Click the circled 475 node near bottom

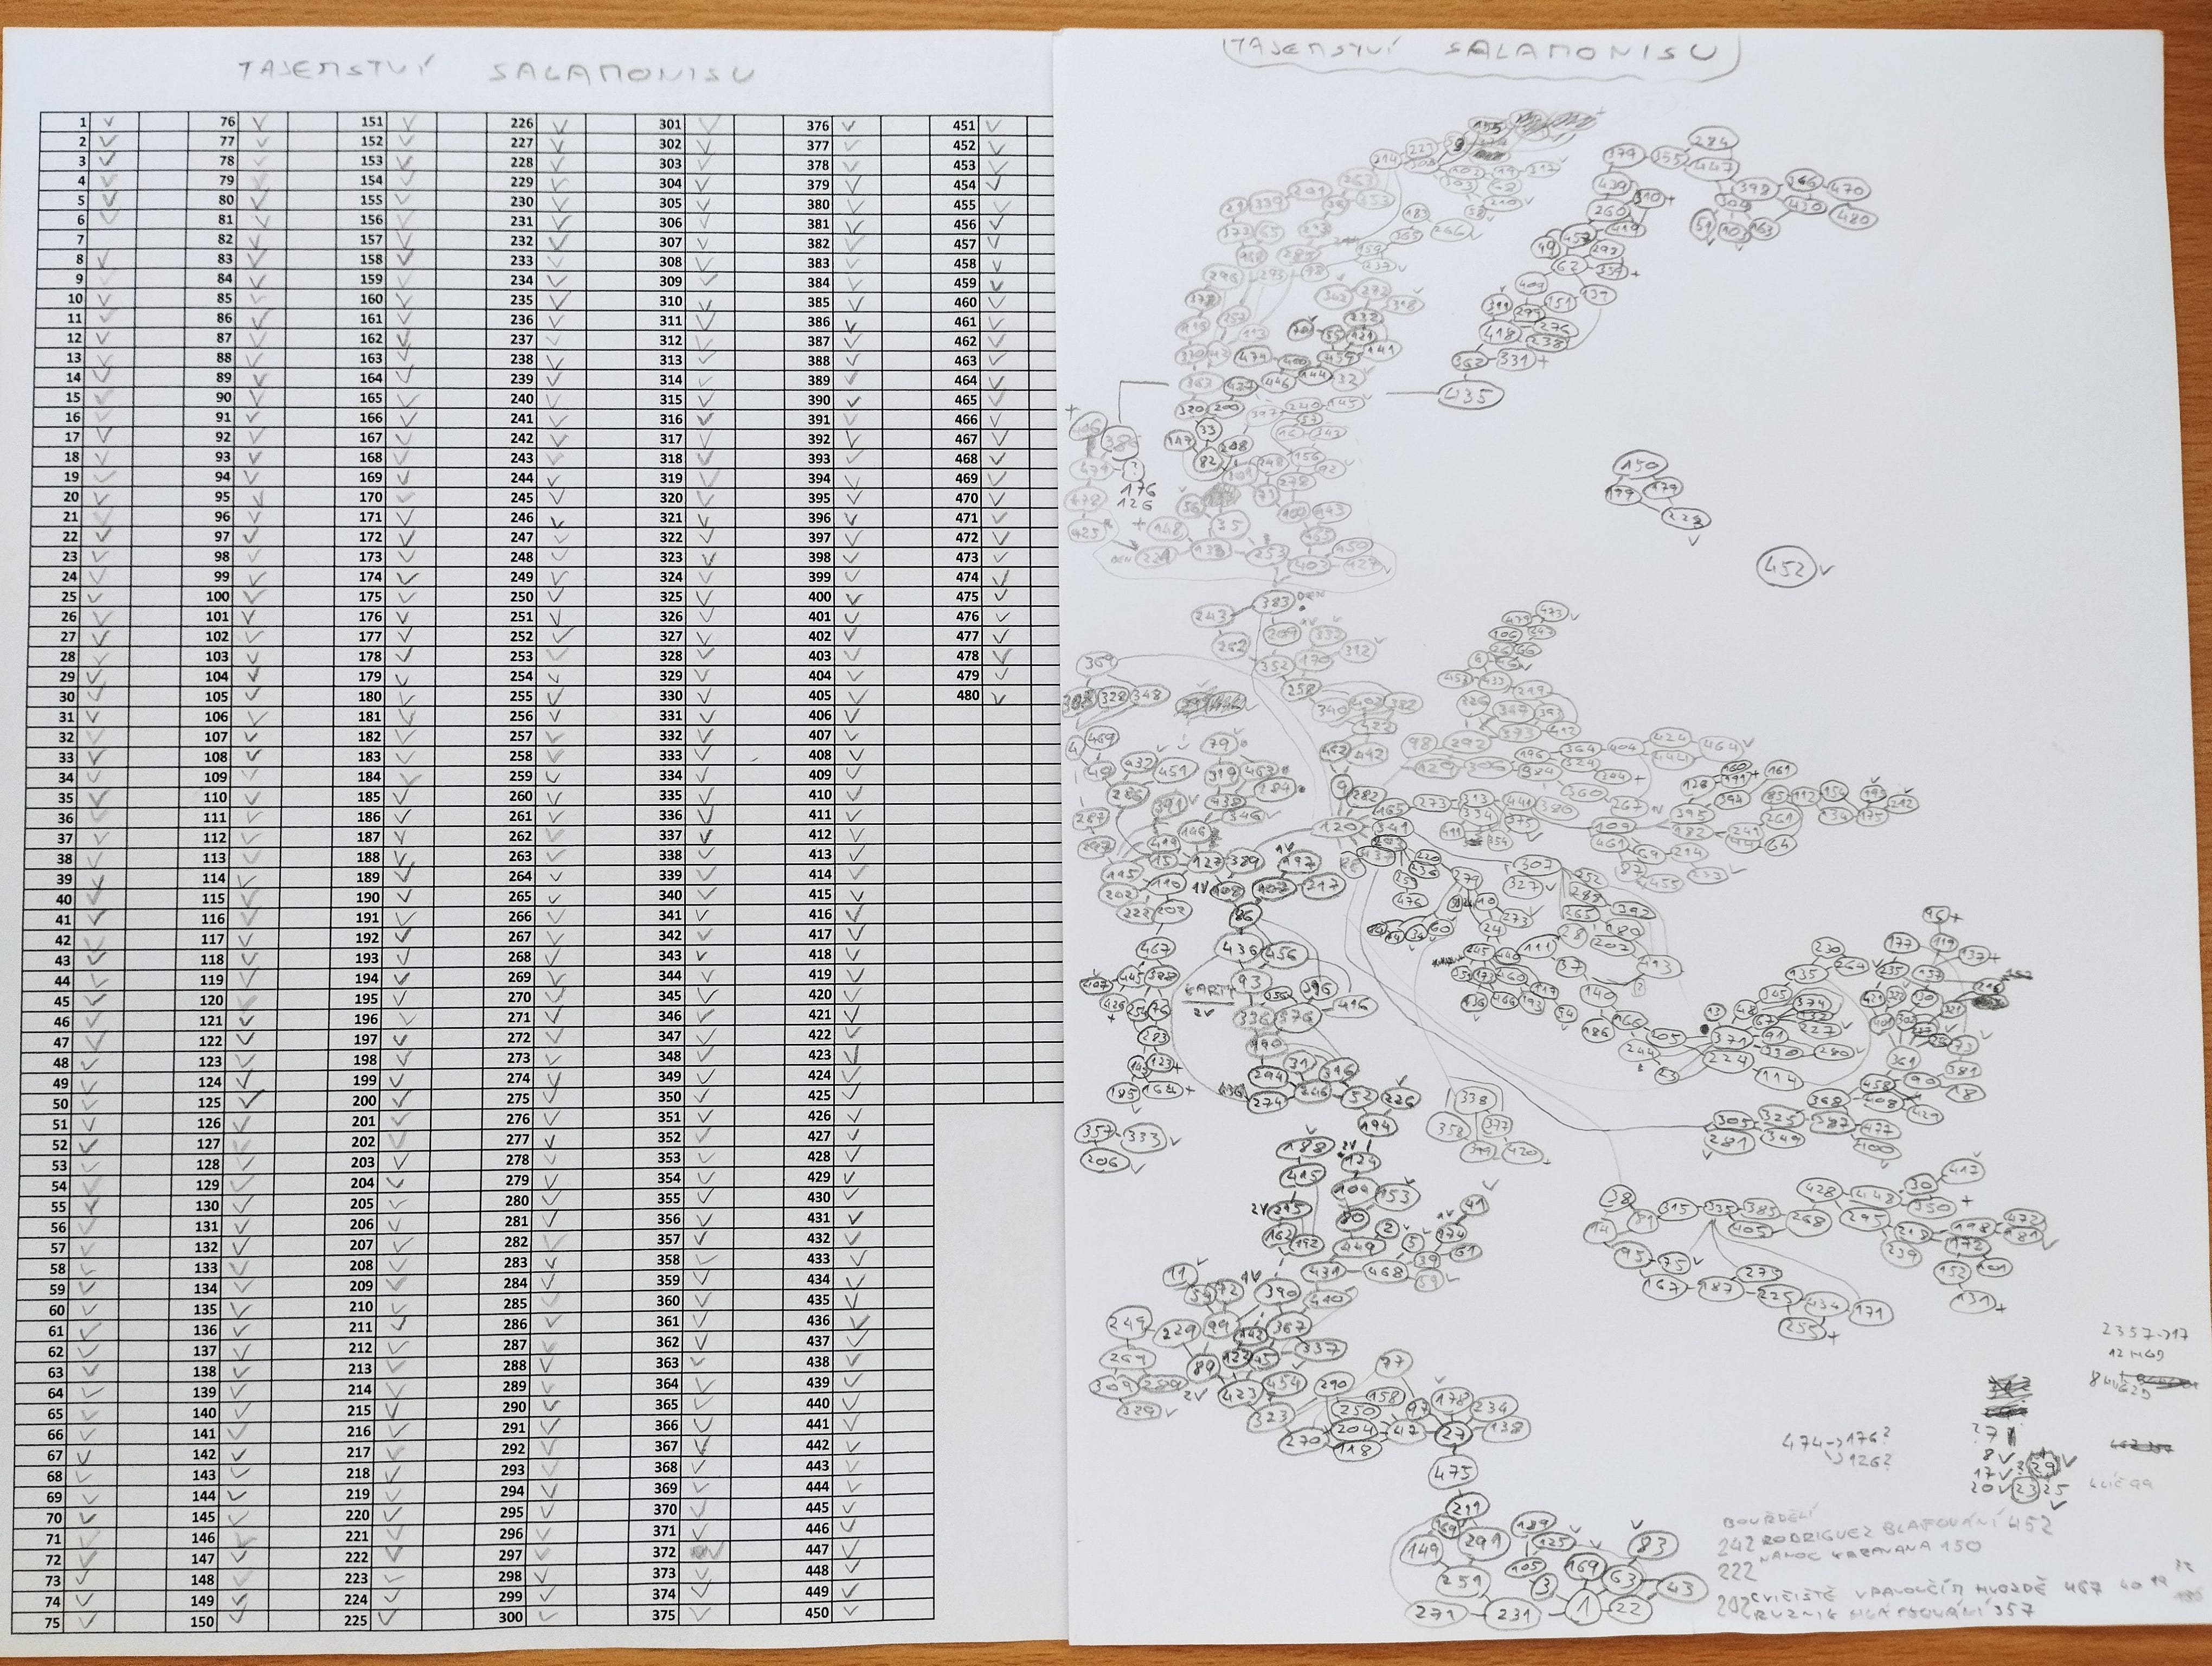click(1453, 1473)
